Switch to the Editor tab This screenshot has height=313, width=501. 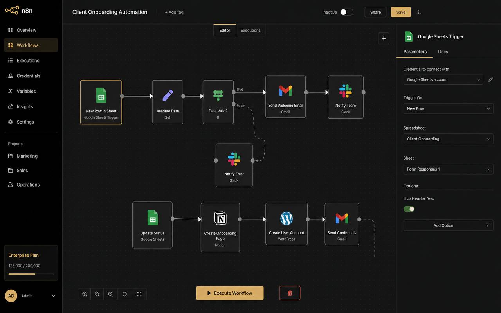[x=225, y=30]
